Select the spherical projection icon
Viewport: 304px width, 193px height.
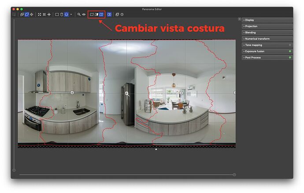[x=66, y=15]
